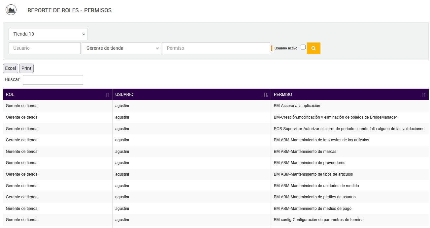This screenshot has height=228, width=430.
Task: Click Gerente de tienda in BM-Acceso row
Action: (x=22, y=106)
